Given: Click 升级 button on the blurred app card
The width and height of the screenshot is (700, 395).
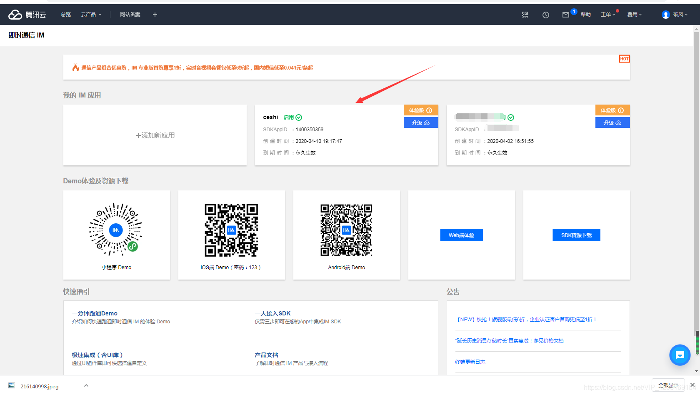Looking at the screenshot, I should 612,122.
